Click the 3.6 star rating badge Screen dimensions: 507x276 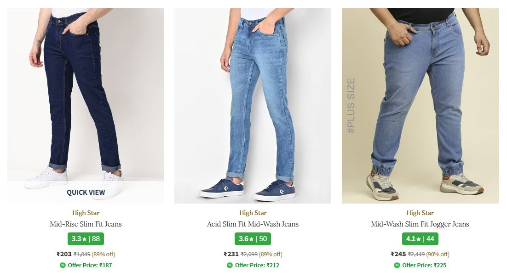(x=253, y=239)
